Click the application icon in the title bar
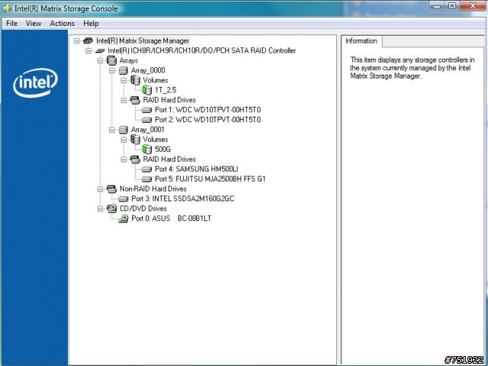The width and height of the screenshot is (488, 366). coord(7,8)
